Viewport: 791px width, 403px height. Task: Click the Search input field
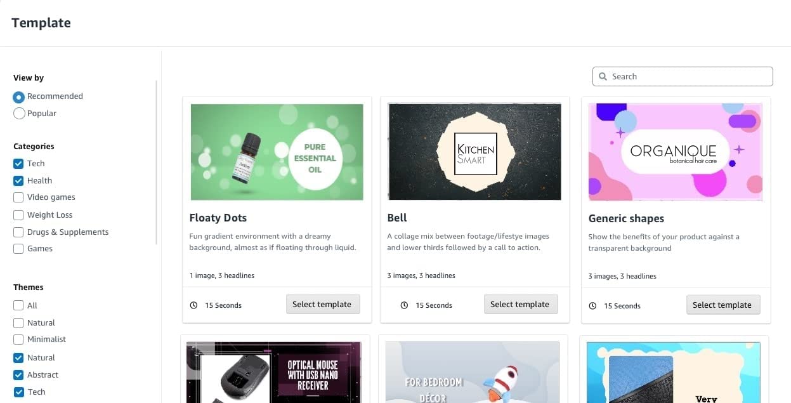click(682, 76)
